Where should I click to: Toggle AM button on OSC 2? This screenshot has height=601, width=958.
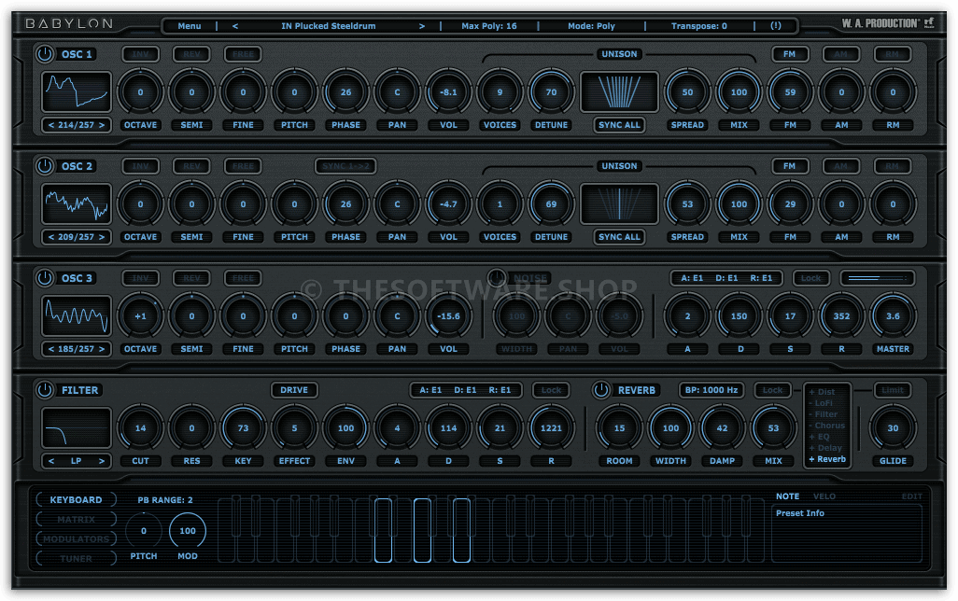point(840,165)
